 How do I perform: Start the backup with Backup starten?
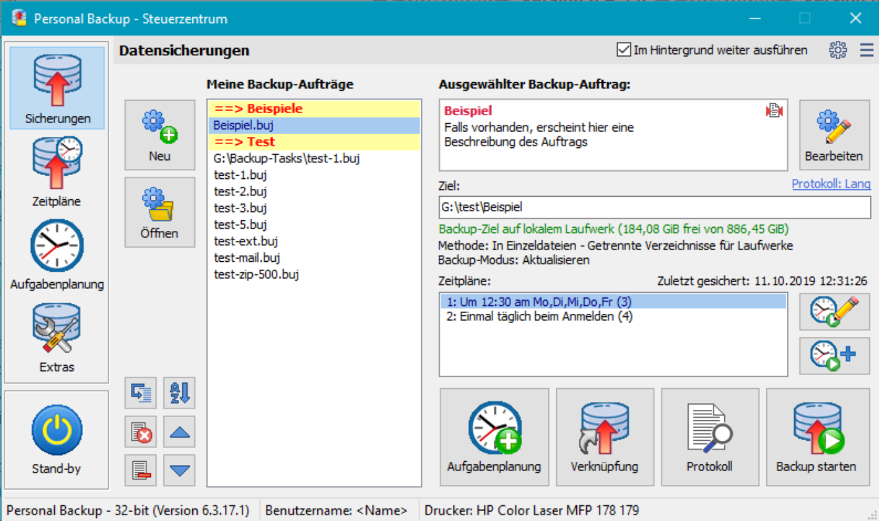pyautogui.click(x=818, y=437)
